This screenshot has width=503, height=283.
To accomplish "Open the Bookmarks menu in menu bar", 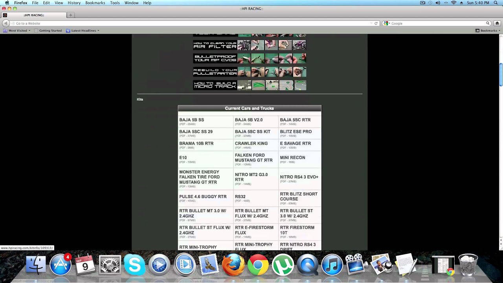I will tap(95, 3).
